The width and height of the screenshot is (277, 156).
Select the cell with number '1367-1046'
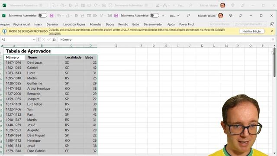coord(14,62)
